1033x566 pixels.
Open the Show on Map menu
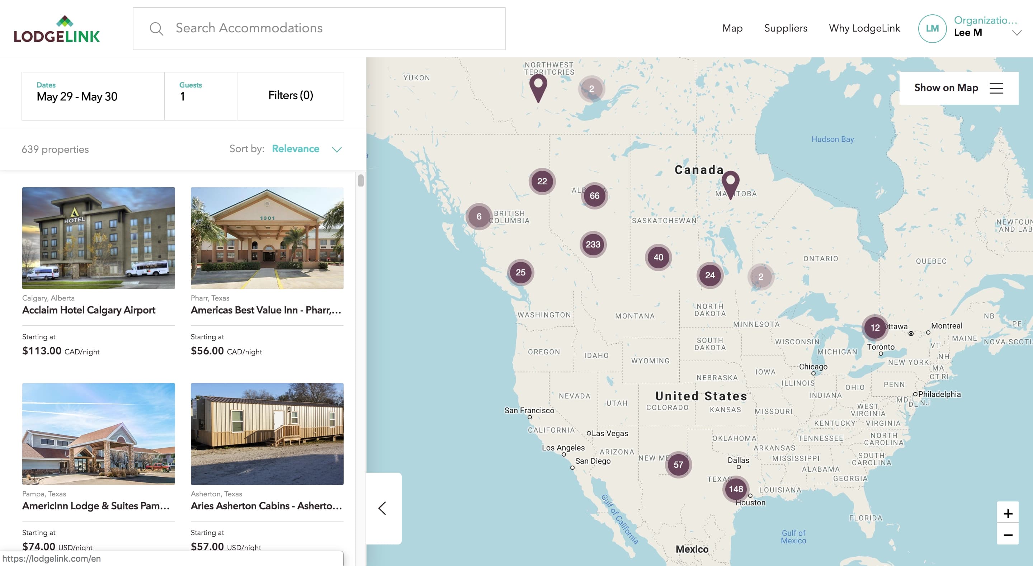pyautogui.click(x=958, y=88)
